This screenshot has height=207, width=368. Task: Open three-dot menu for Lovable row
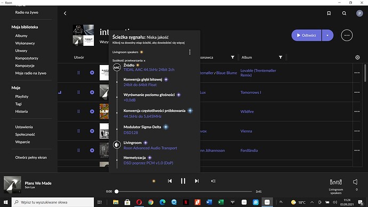click(x=357, y=73)
